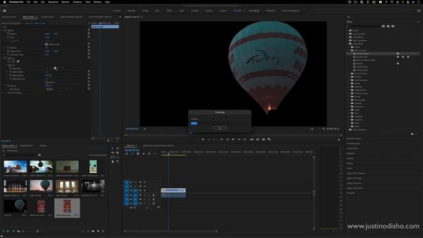Screen dimensions: 423x238
Task: Click accelerated effects filter in Effects panel
Action: [383, 26]
